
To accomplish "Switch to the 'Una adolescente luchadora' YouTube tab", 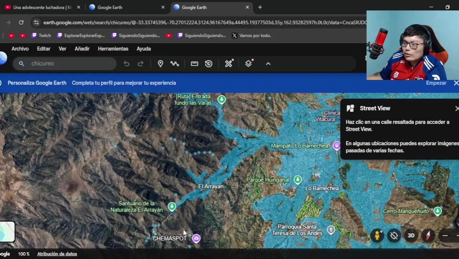I will (42, 7).
